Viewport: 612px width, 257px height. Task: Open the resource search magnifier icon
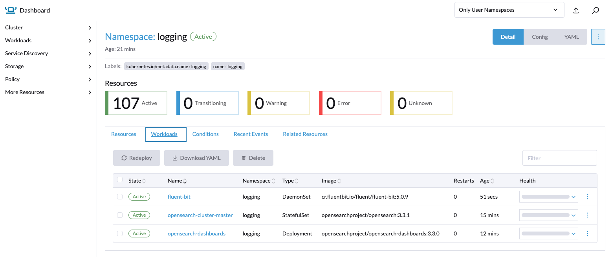point(596,10)
